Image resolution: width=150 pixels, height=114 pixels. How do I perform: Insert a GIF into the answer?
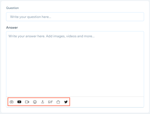[x=50, y=102]
